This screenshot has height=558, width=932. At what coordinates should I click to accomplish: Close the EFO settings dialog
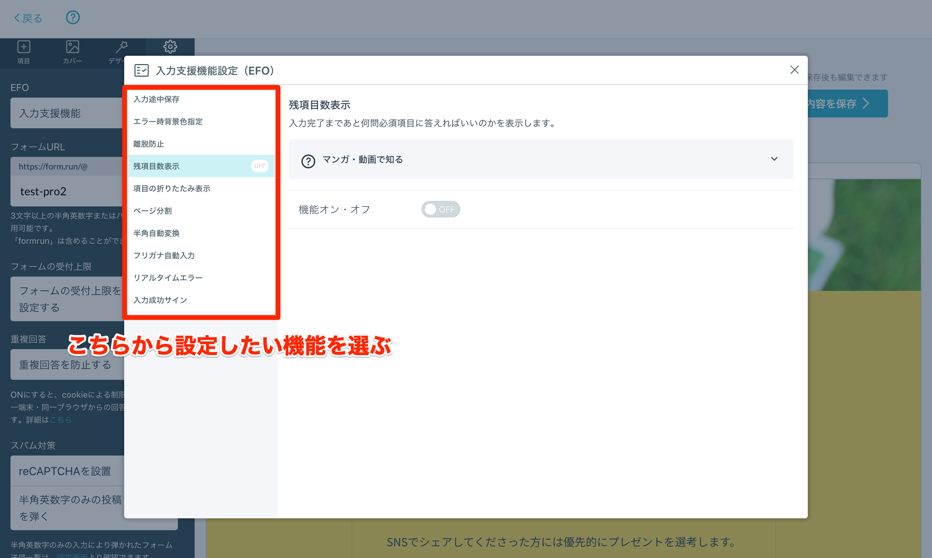[794, 70]
